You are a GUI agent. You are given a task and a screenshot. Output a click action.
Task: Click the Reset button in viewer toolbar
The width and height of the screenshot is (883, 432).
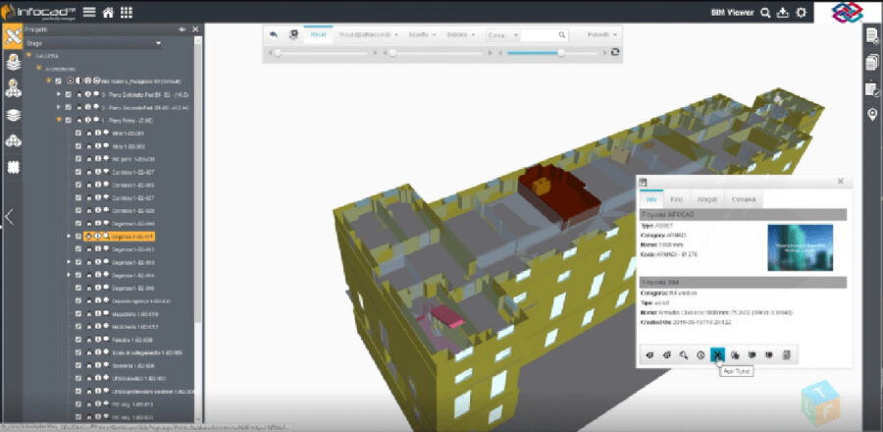[318, 34]
